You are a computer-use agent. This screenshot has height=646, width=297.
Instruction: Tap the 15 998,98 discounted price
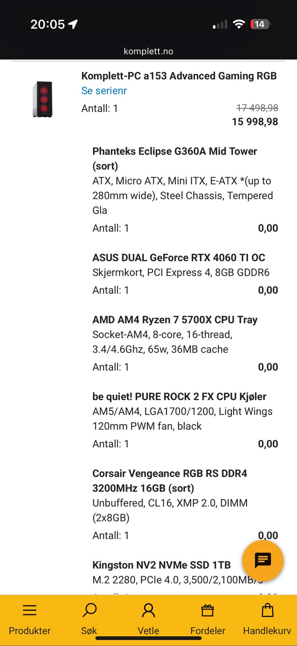point(255,122)
